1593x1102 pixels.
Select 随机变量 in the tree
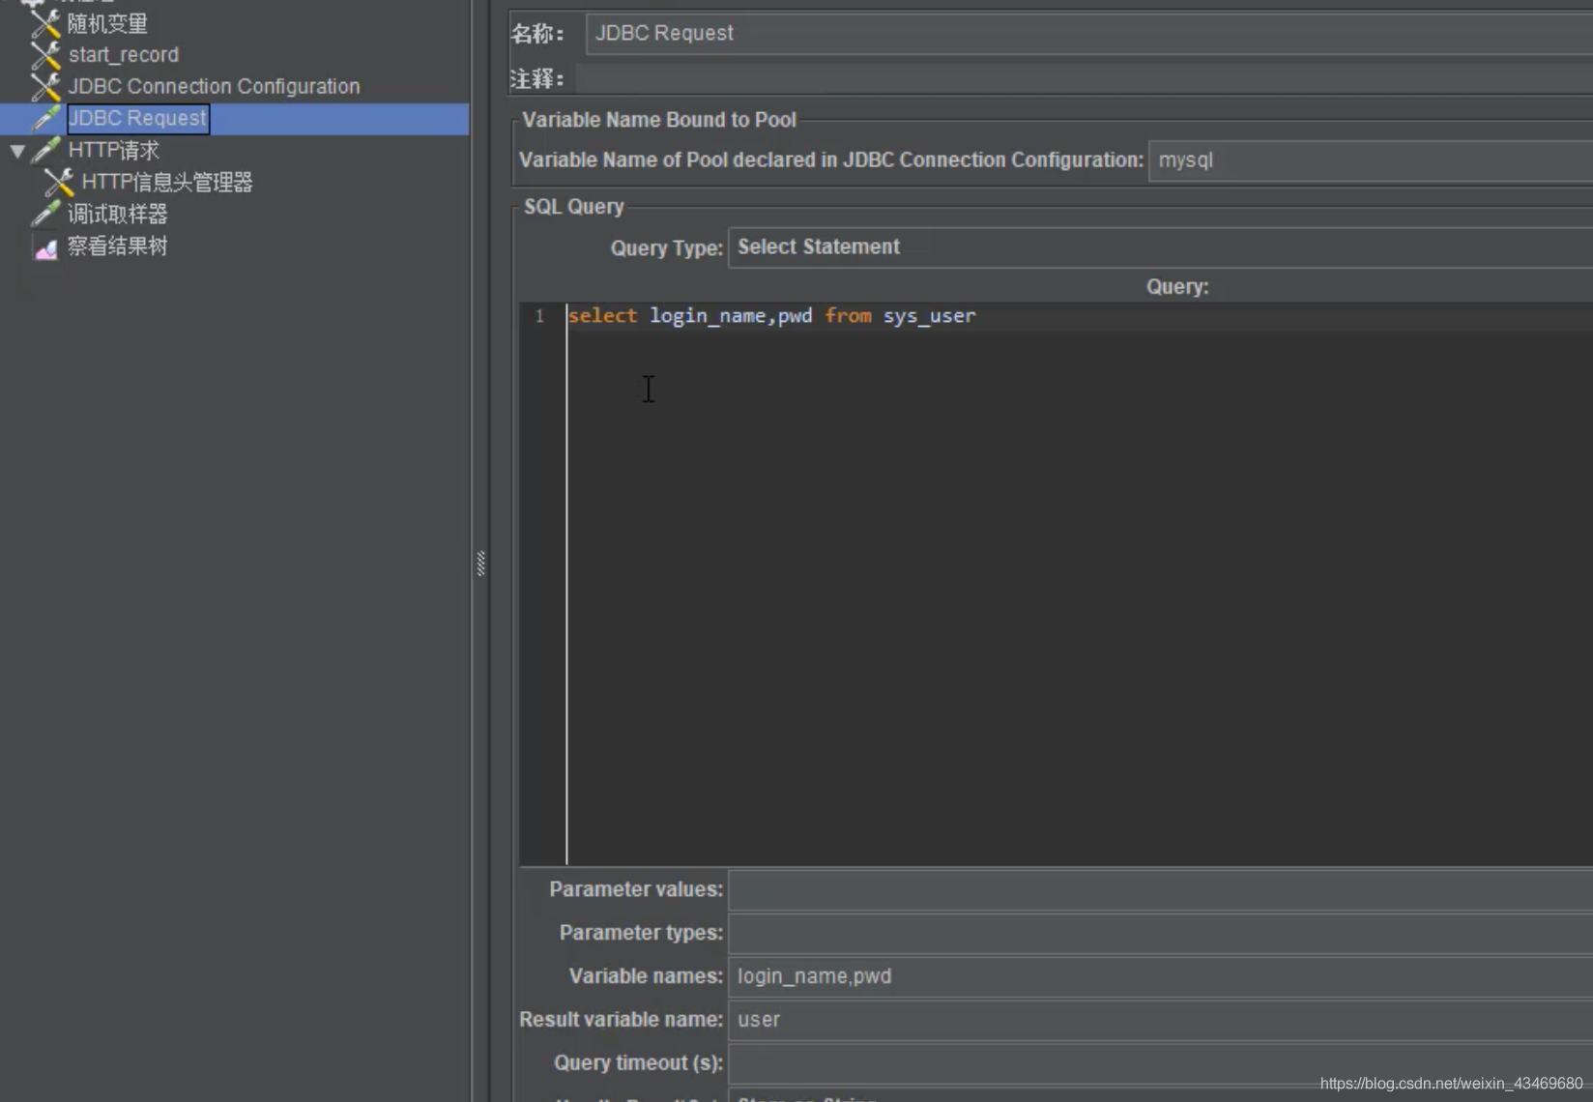click(107, 23)
